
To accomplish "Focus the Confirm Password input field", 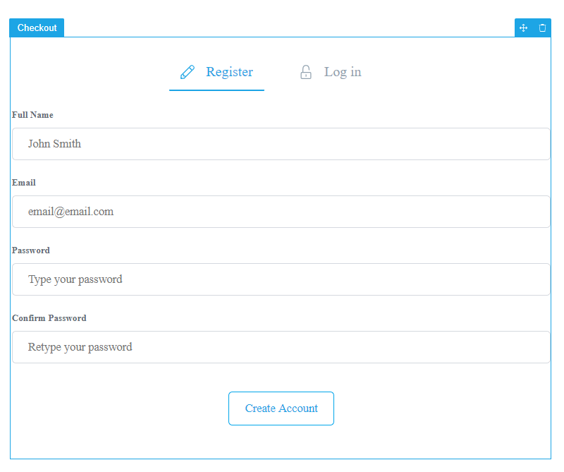I will click(x=281, y=347).
